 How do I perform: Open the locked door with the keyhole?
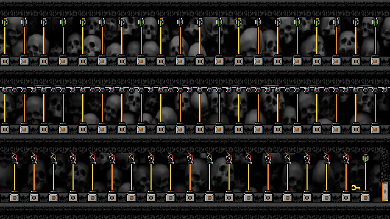[x=385, y=192]
